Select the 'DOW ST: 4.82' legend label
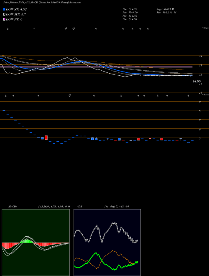209x276 pixels. (16, 9)
